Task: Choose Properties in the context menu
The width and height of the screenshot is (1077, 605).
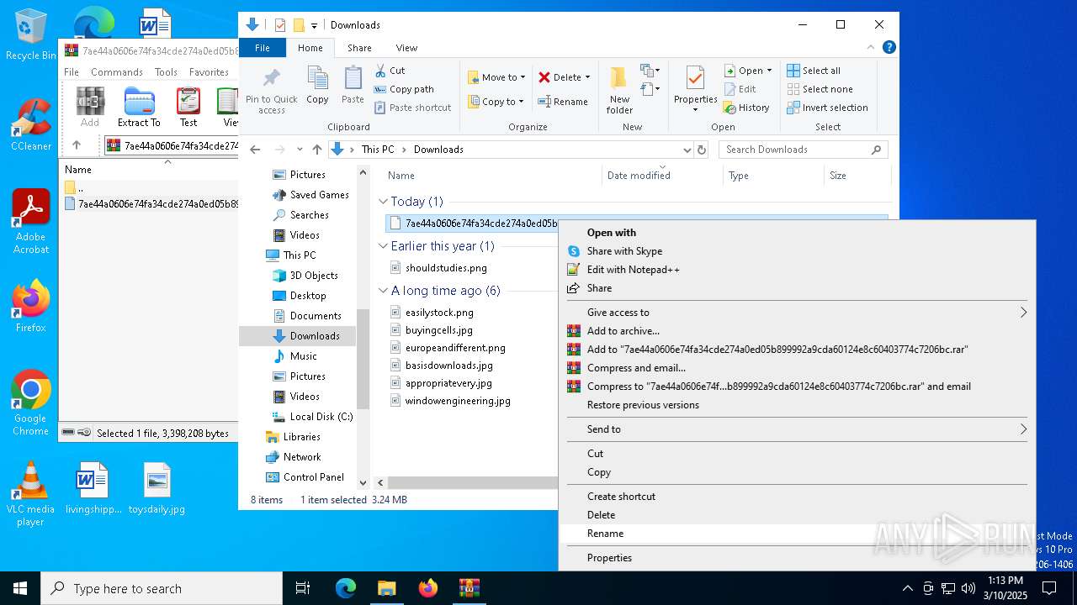Action: [796, 558]
